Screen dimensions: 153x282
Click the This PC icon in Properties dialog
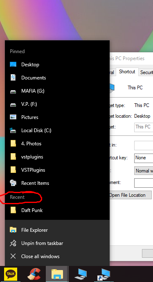click(x=112, y=88)
